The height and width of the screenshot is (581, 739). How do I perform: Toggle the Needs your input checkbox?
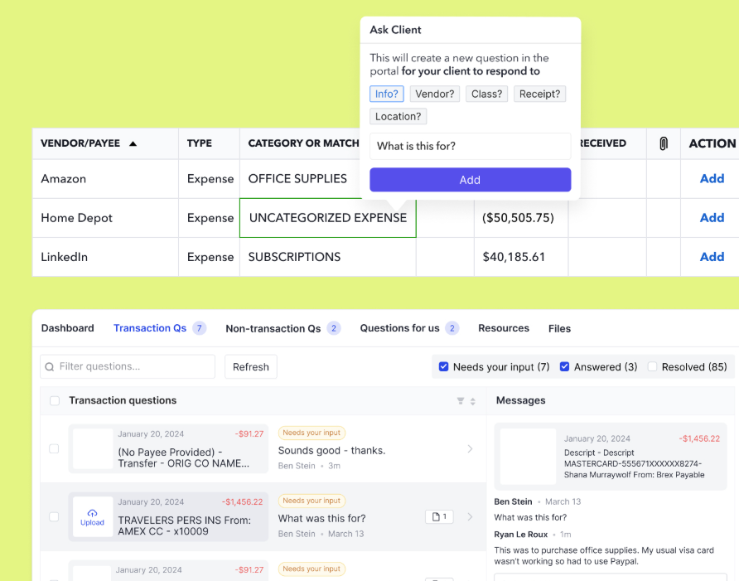click(x=444, y=366)
